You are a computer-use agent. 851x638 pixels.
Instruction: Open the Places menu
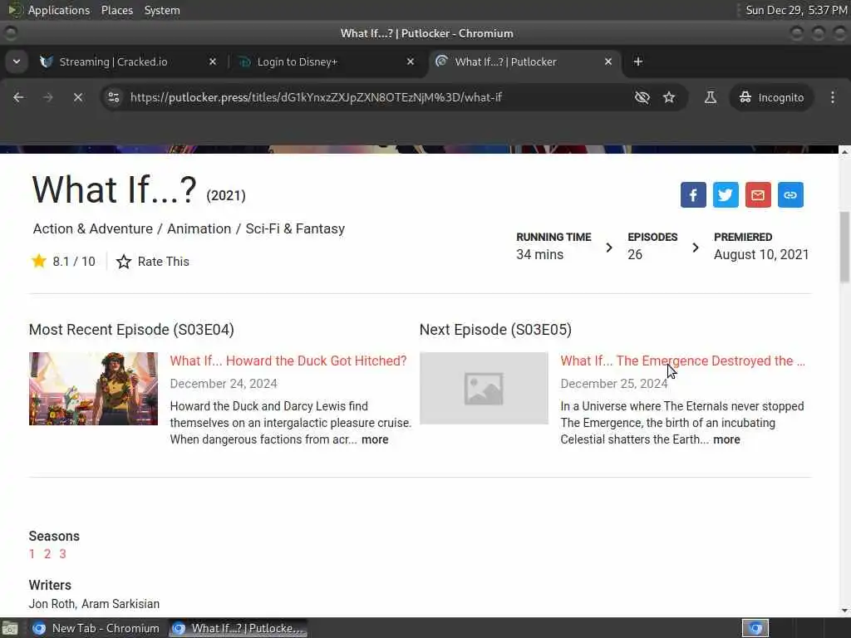click(116, 10)
